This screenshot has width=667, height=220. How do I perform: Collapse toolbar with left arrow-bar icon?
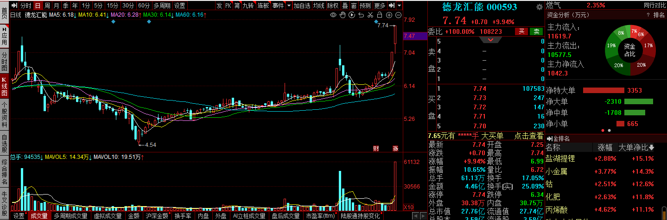click(14, 6)
